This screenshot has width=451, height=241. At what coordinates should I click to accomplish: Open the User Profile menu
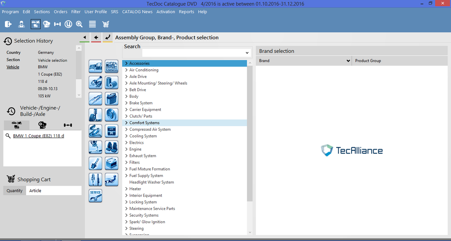click(x=95, y=12)
